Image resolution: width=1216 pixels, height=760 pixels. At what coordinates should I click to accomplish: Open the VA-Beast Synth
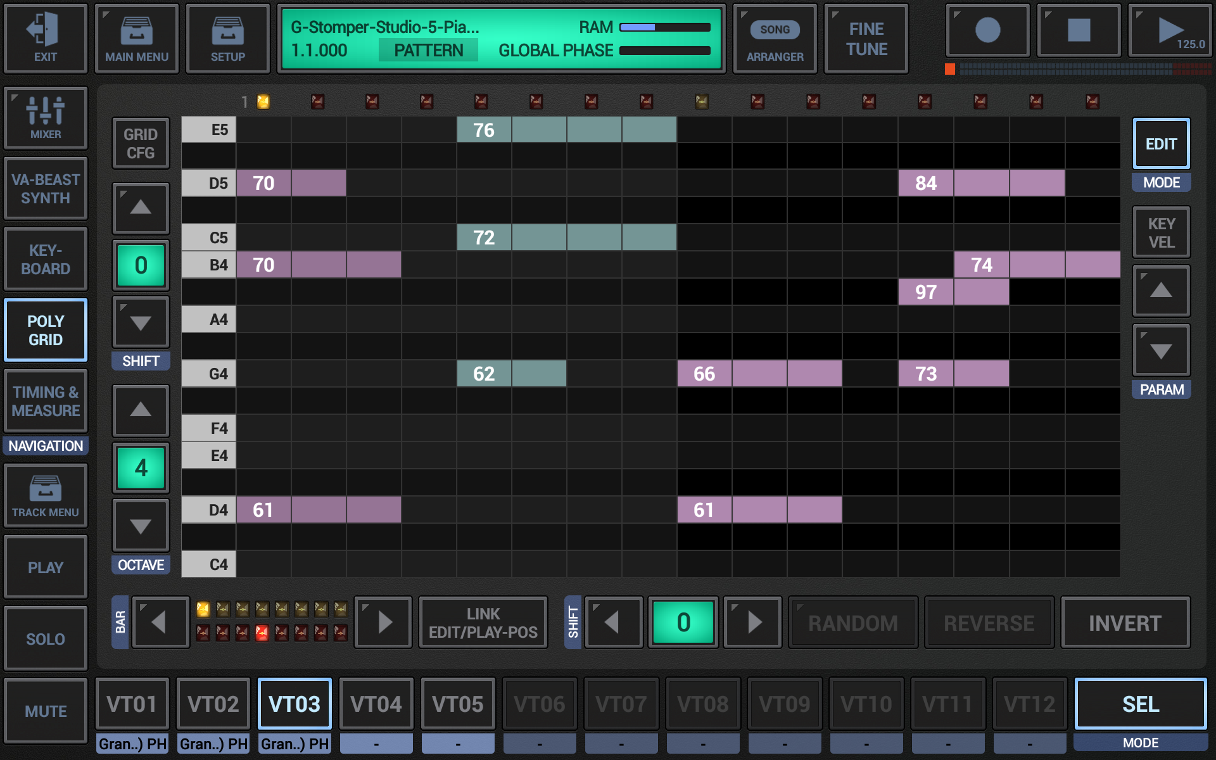[x=45, y=188]
